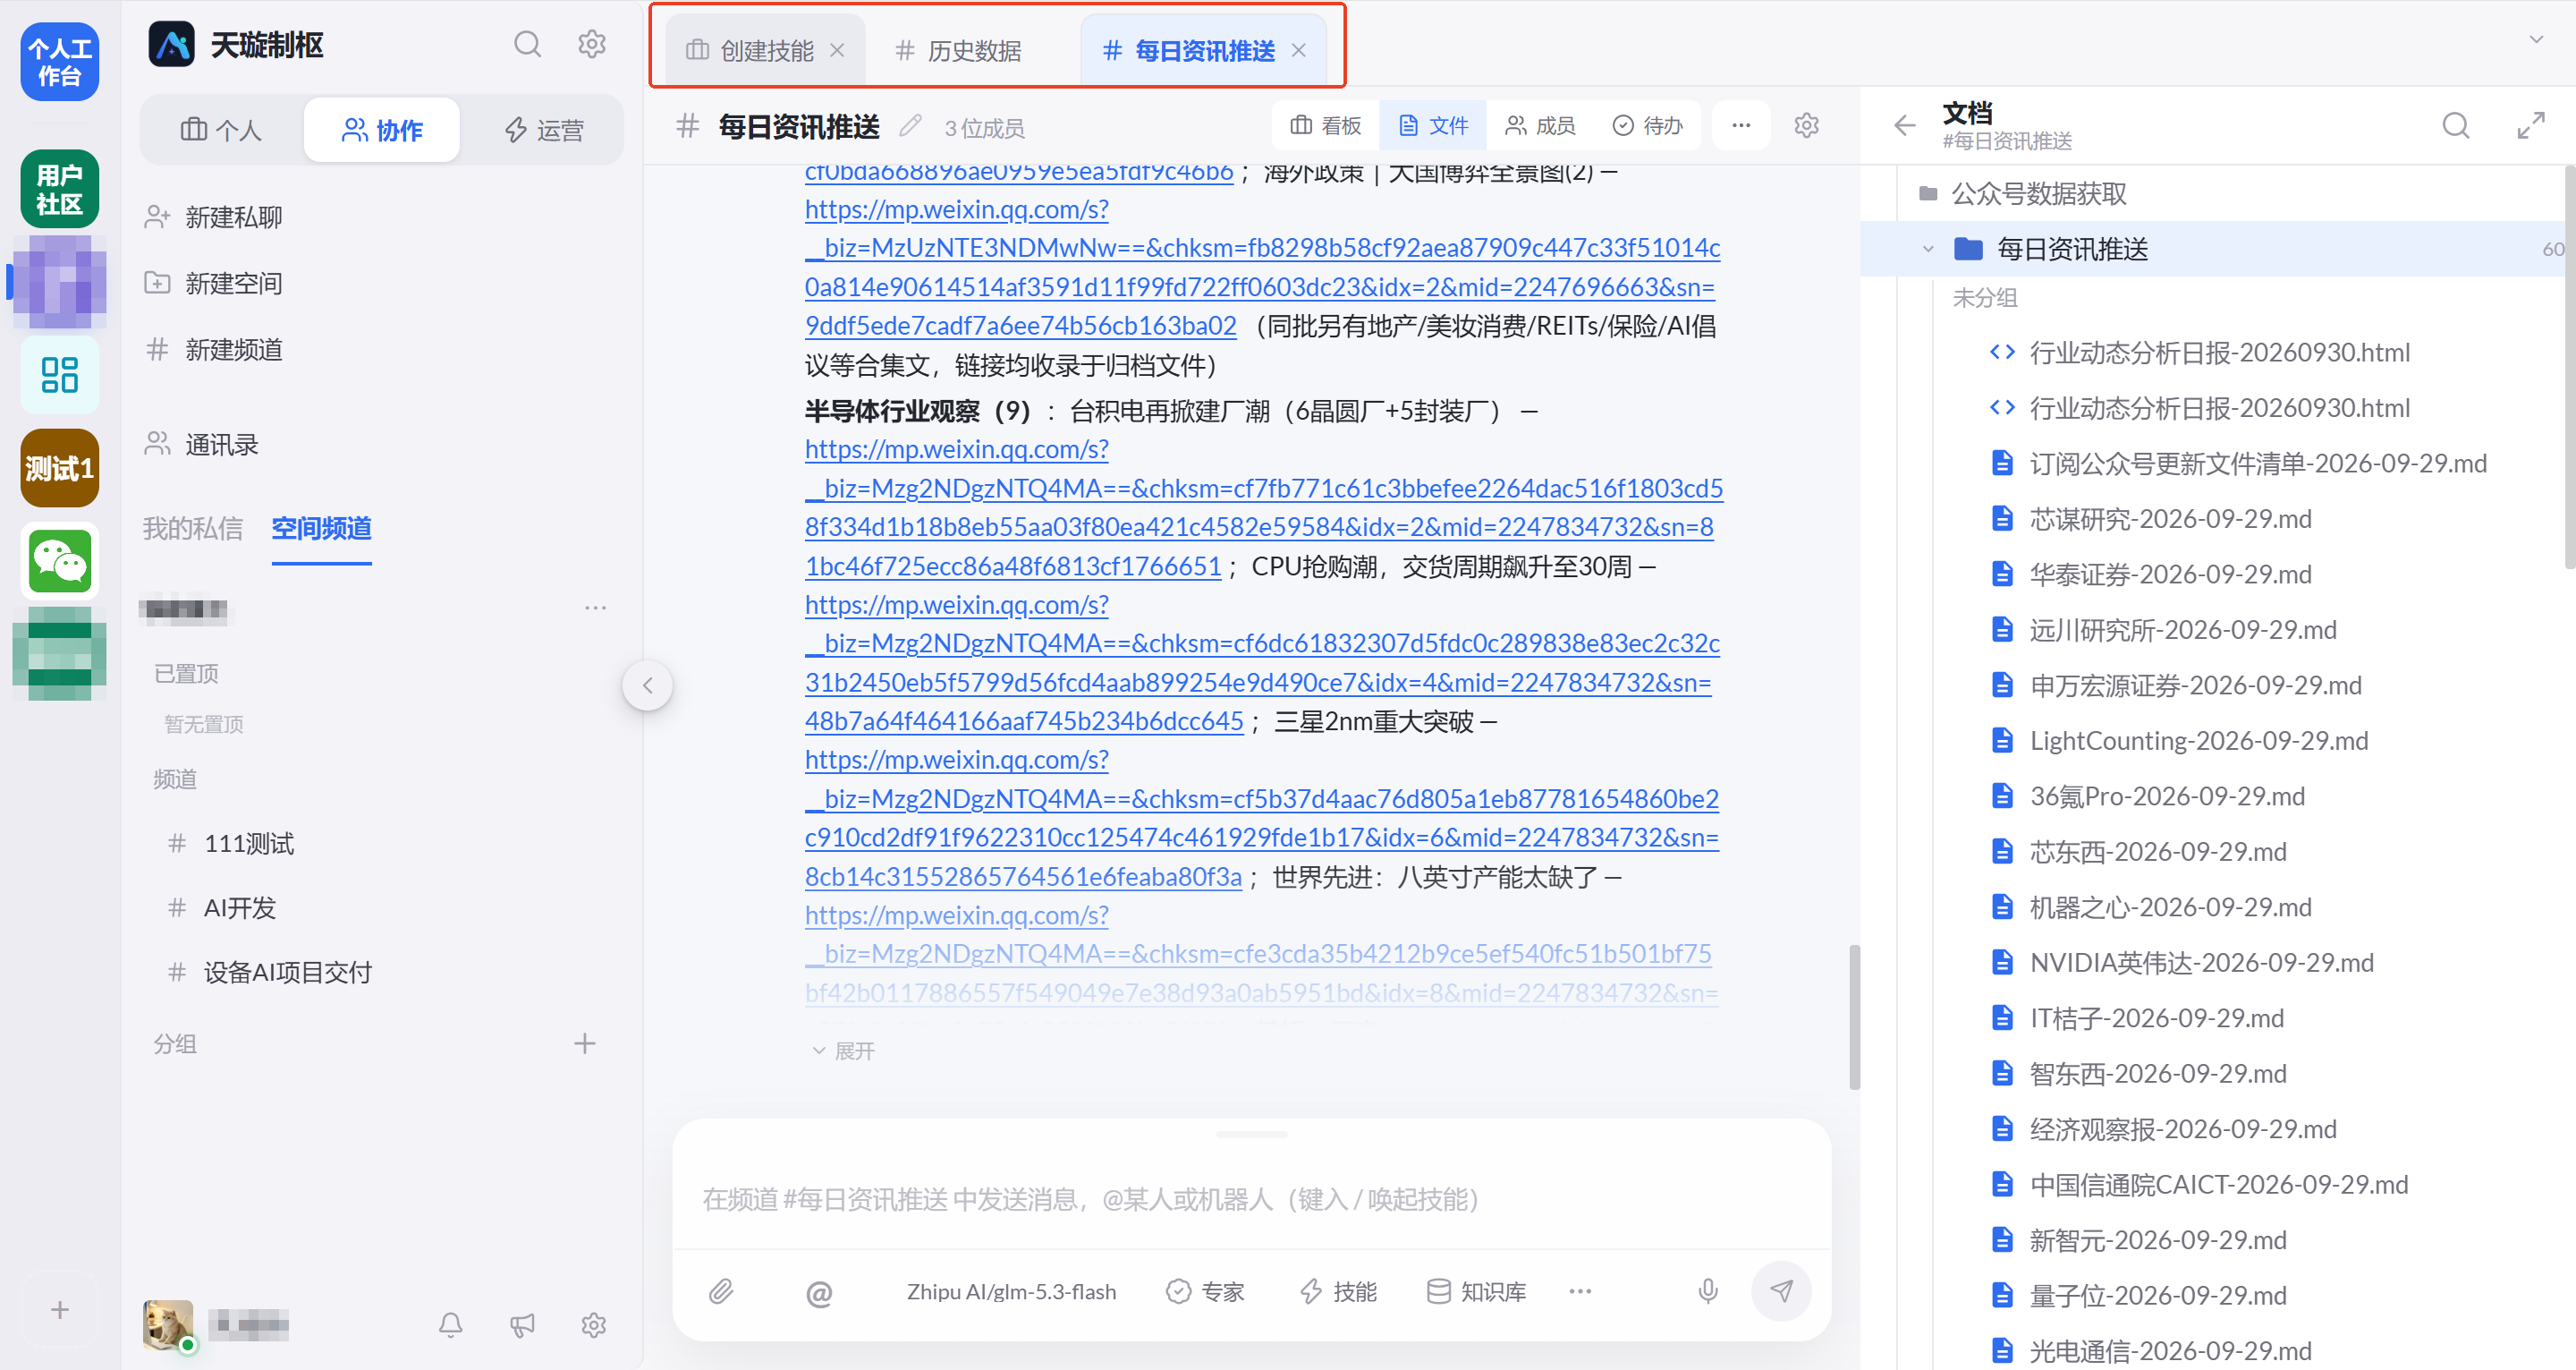The image size is (2576, 1370).
Task: Open the tab overflow dropdown chevron
Action: coord(2536,40)
